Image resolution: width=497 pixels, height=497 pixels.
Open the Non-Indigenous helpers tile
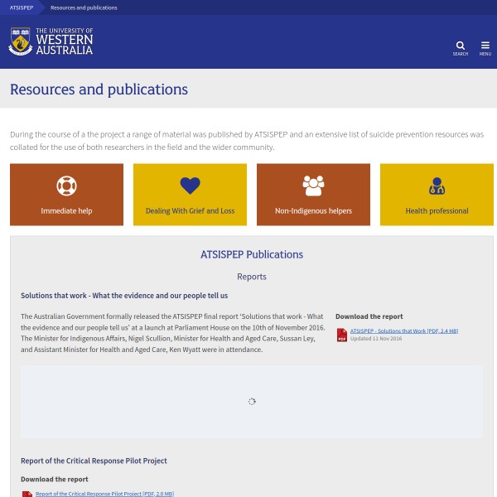313,210
